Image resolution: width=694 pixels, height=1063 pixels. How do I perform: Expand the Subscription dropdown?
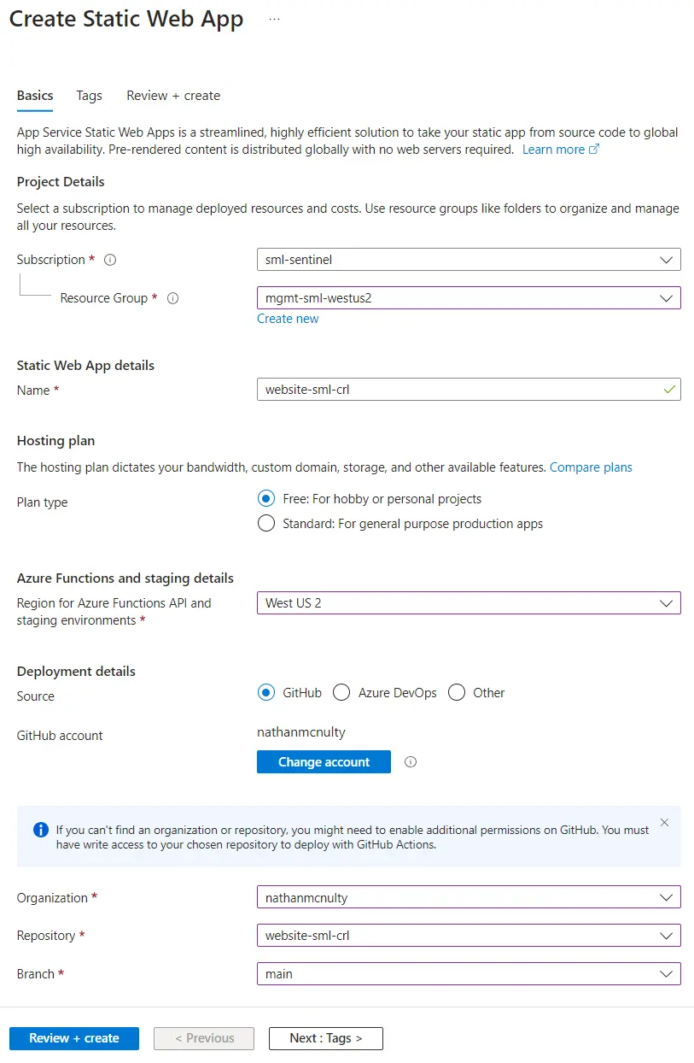click(x=468, y=260)
